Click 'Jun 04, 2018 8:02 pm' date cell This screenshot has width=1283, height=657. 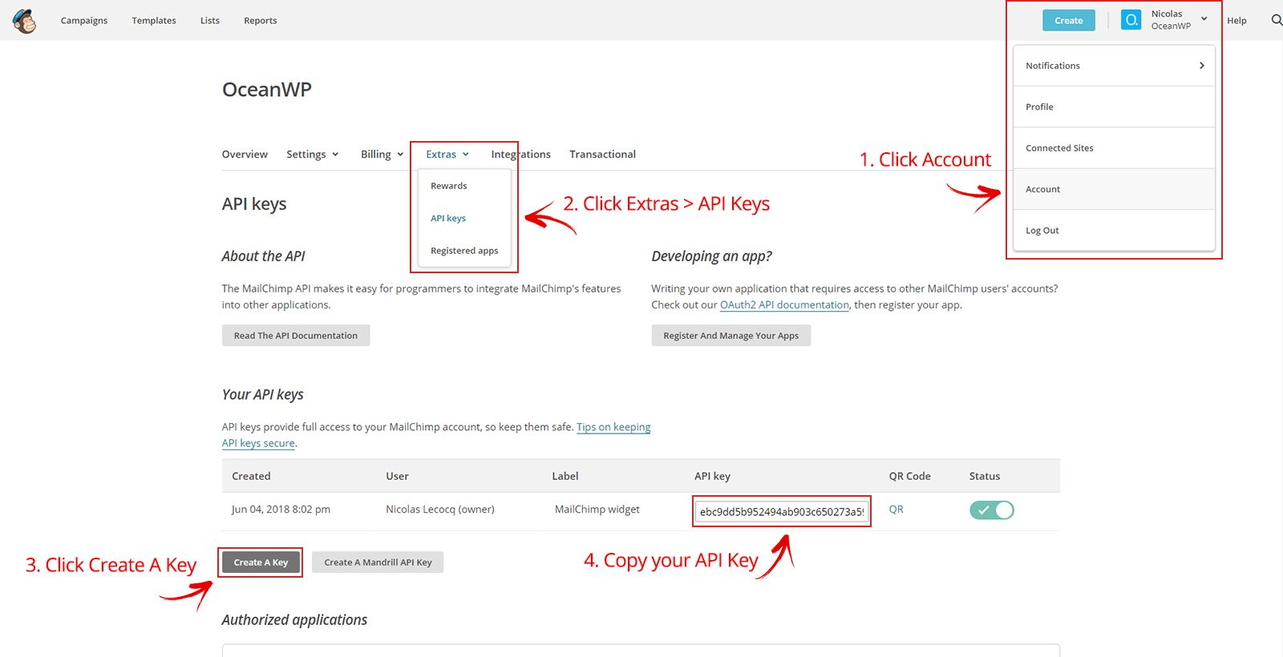tap(281, 510)
